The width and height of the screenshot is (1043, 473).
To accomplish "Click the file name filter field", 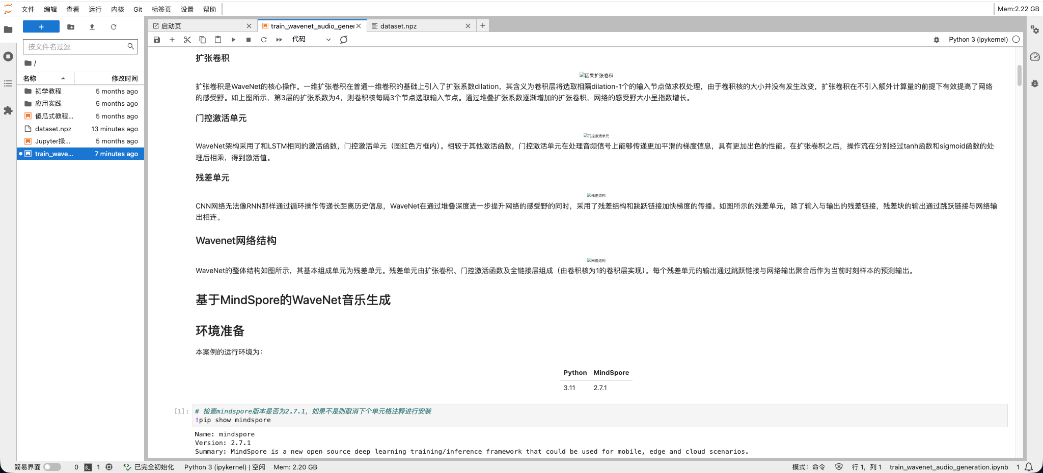I will pos(80,46).
